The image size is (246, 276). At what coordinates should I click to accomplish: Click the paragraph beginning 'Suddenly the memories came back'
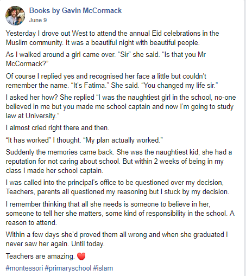(x=119, y=161)
